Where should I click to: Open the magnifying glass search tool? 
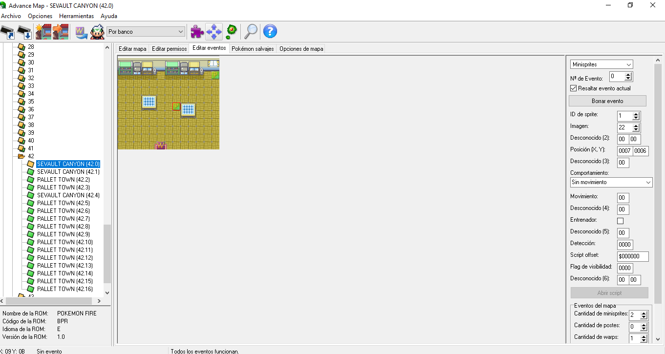251,32
